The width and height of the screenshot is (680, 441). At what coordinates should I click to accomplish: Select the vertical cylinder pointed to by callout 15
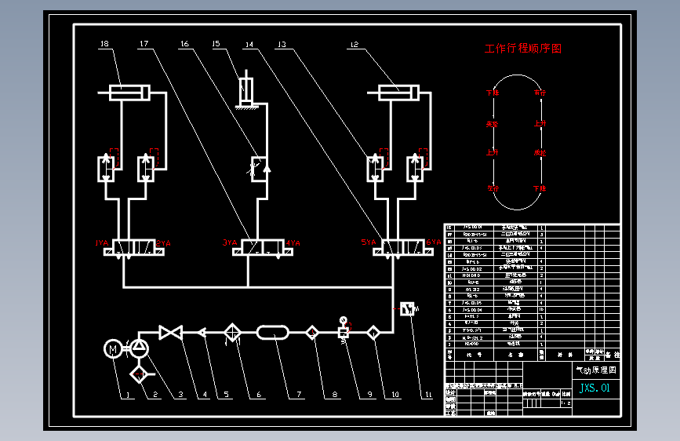246,89
